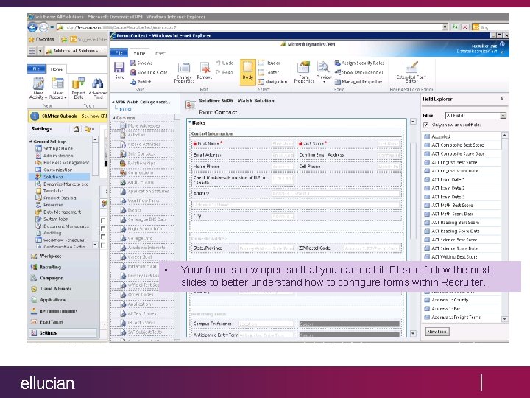Click the First Name field on form

243,144
